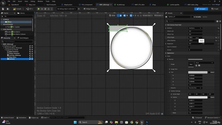
Task: Toggle lock on the Overlay_Minimap row
Action: [x=30, y=55]
